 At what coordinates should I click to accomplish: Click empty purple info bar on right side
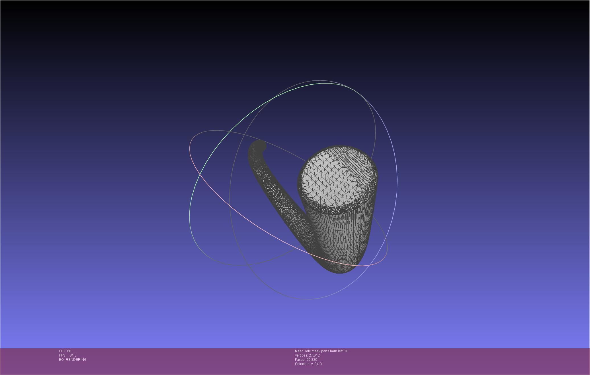coord(484,361)
